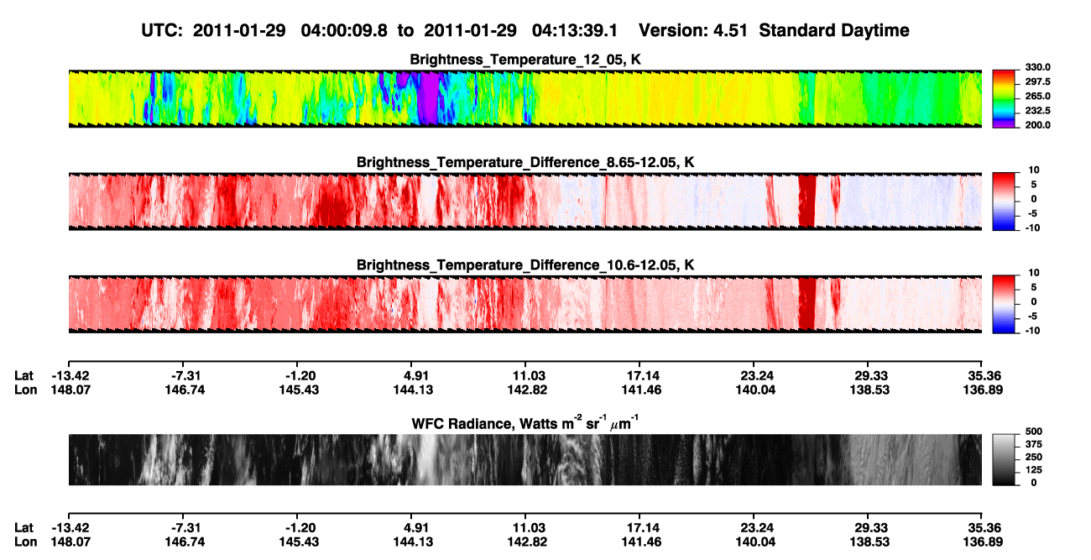
Task: Click latitude 23.24 below the WFC Radiance image
Action: (754, 527)
